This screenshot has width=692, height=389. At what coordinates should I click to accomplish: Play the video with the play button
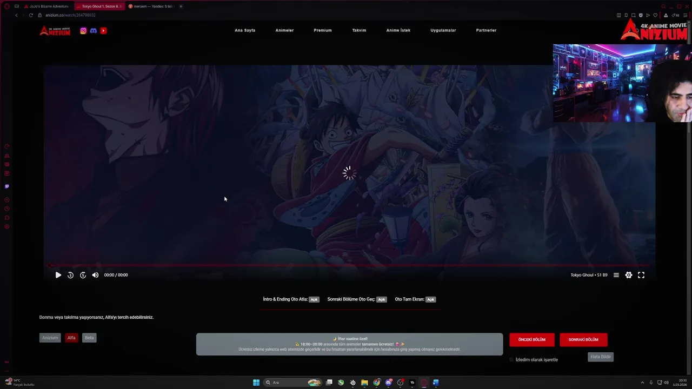point(58,275)
